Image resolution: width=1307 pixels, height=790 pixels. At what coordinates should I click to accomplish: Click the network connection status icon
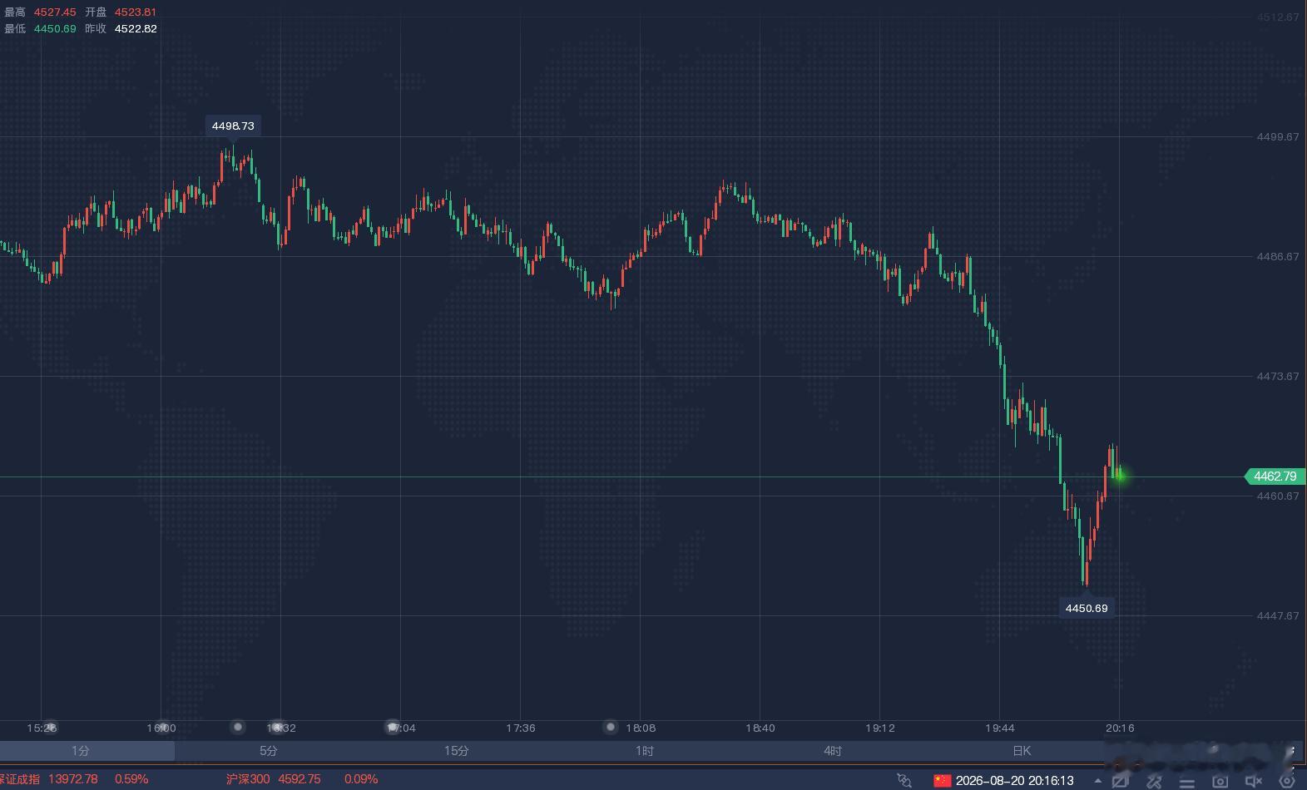click(904, 780)
